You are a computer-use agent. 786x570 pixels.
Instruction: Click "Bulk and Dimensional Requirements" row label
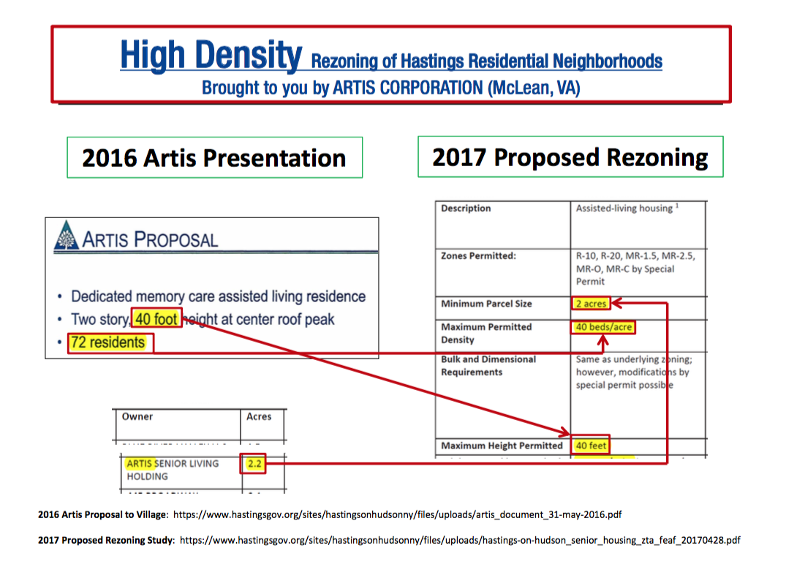488,366
